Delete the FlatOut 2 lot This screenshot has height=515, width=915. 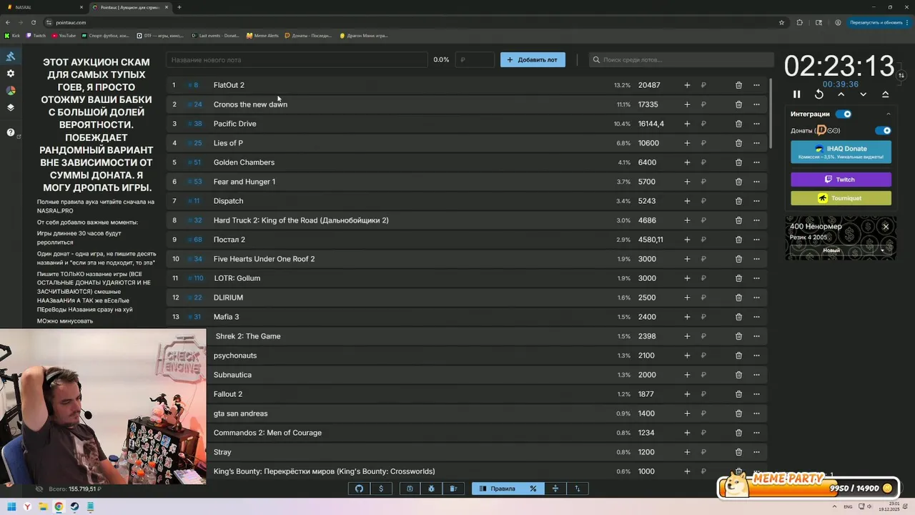click(738, 85)
